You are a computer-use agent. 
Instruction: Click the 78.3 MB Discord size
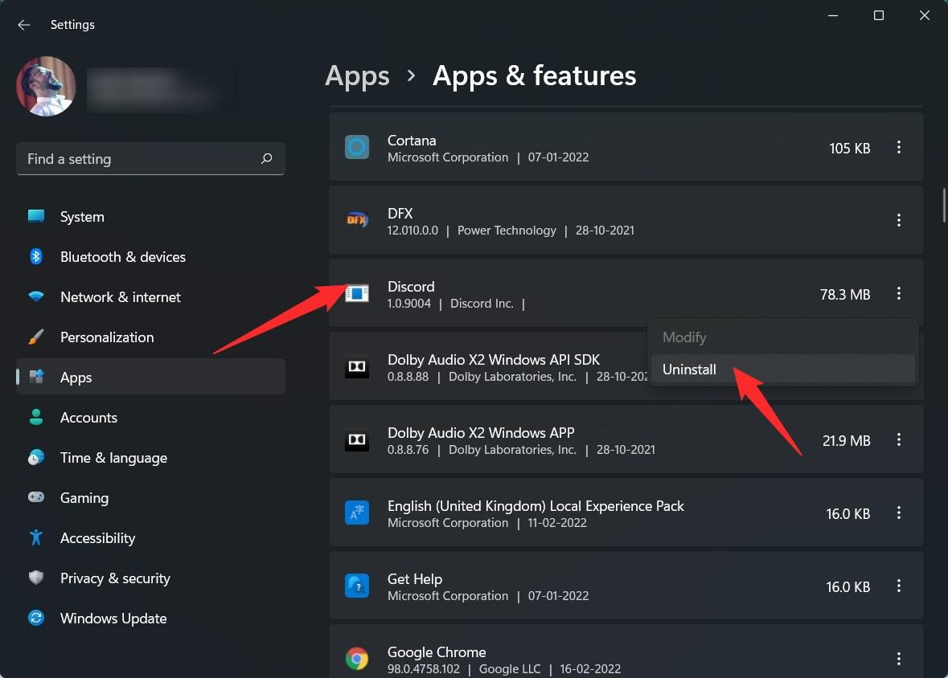845,294
